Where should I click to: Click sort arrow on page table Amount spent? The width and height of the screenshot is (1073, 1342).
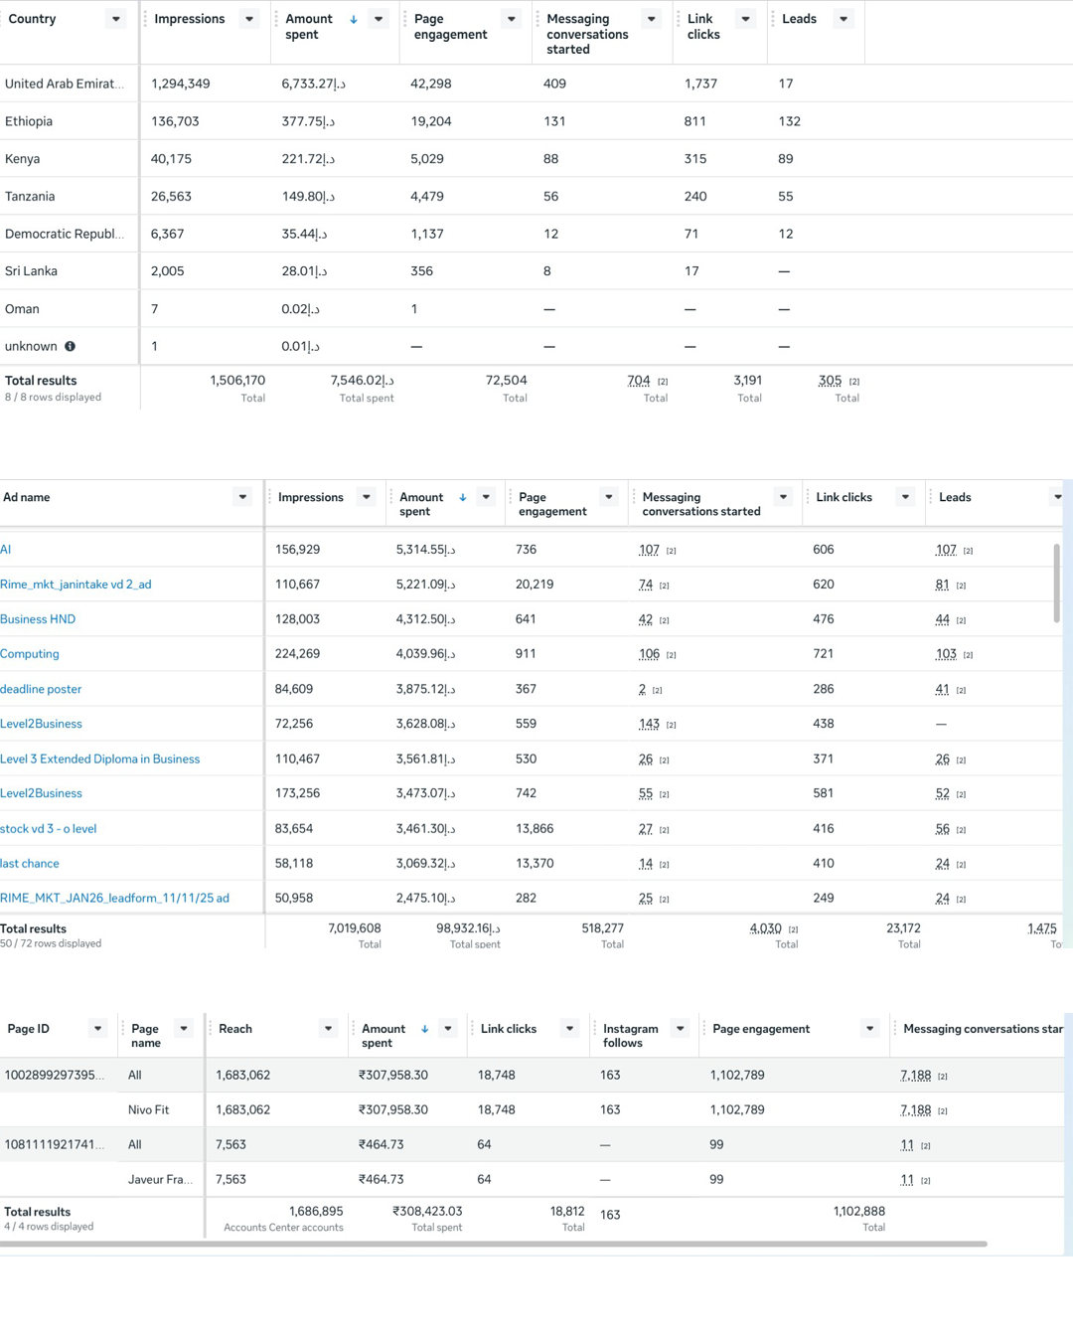[425, 1029]
